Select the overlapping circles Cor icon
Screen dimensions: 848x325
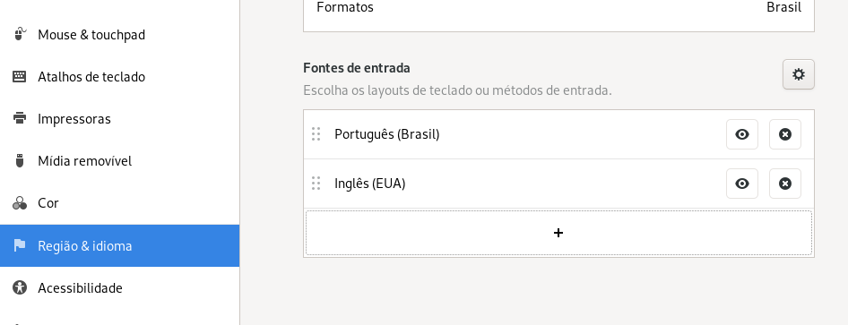tap(20, 203)
